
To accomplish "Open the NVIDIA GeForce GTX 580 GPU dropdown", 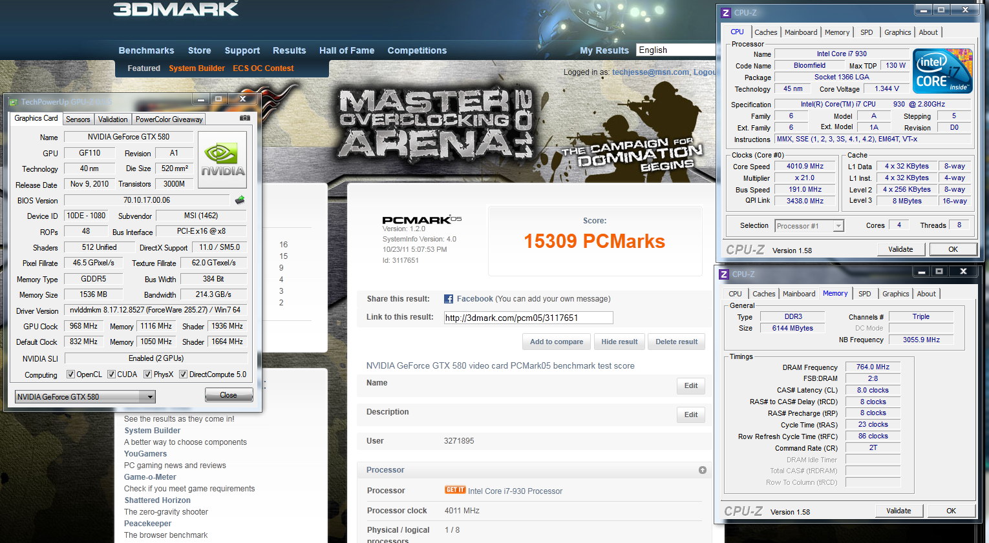I will tap(85, 396).
